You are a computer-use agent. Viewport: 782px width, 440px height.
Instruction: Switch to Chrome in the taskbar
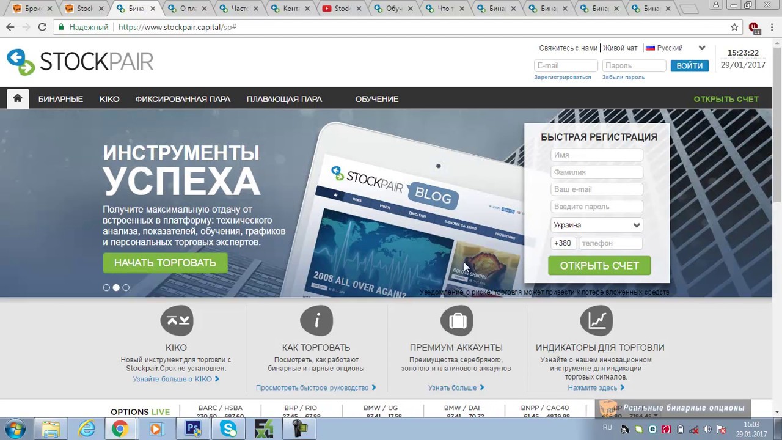click(120, 429)
